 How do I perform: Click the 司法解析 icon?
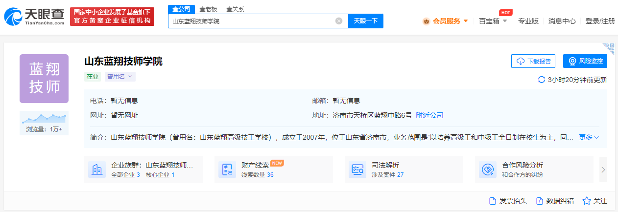[357, 170]
